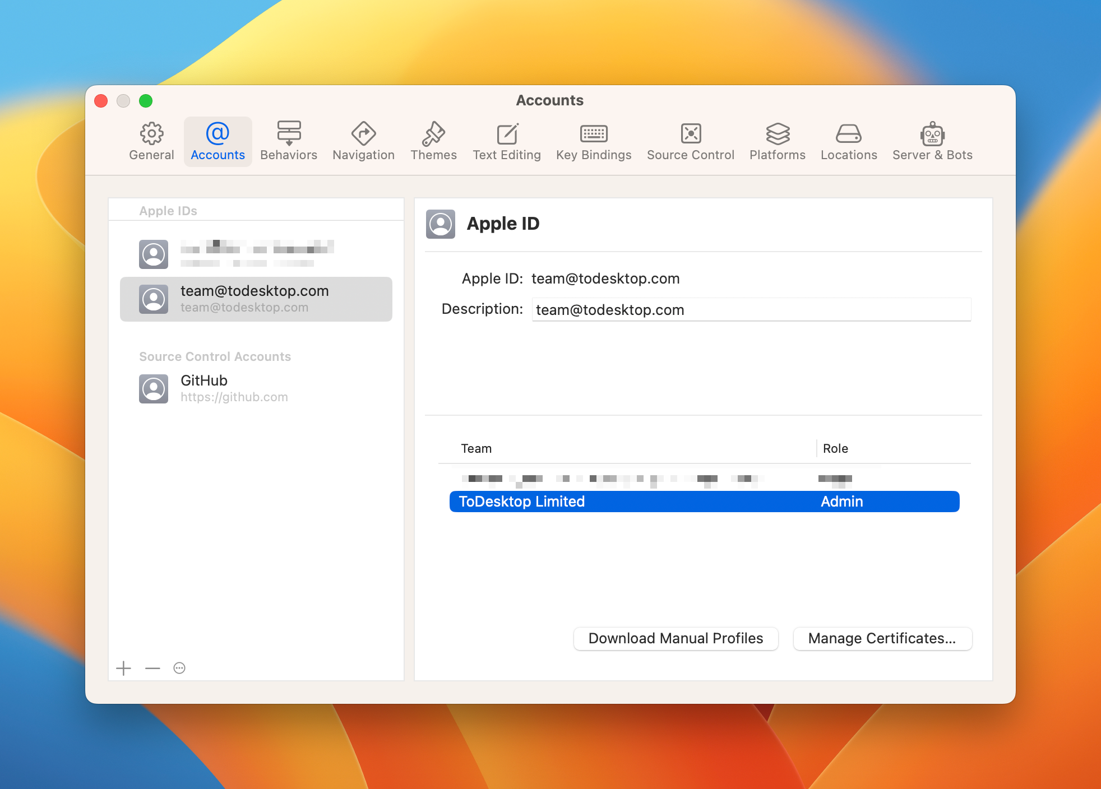The image size is (1101, 789).
Task: Click the plus button to add account
Action: pyautogui.click(x=123, y=668)
